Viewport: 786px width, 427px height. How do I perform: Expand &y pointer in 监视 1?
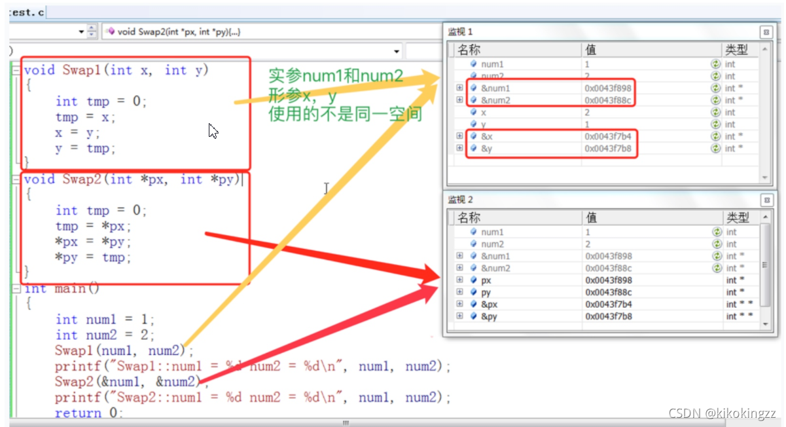tap(459, 148)
